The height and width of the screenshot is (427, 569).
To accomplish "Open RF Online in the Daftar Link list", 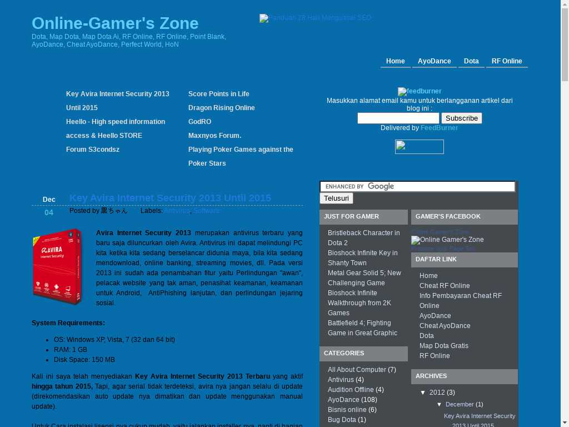I will (x=435, y=356).
